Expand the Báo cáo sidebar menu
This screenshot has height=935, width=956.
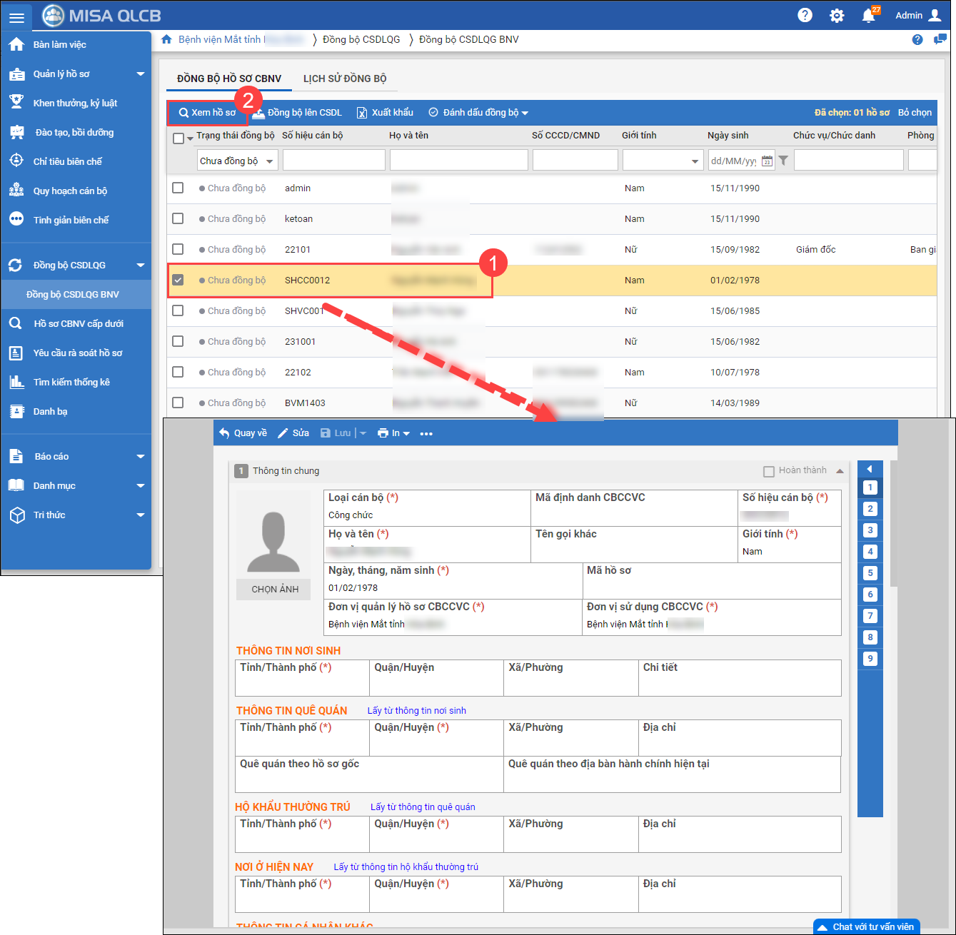click(141, 456)
